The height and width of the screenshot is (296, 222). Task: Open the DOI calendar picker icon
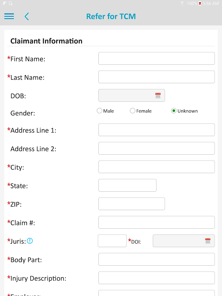[208, 241]
